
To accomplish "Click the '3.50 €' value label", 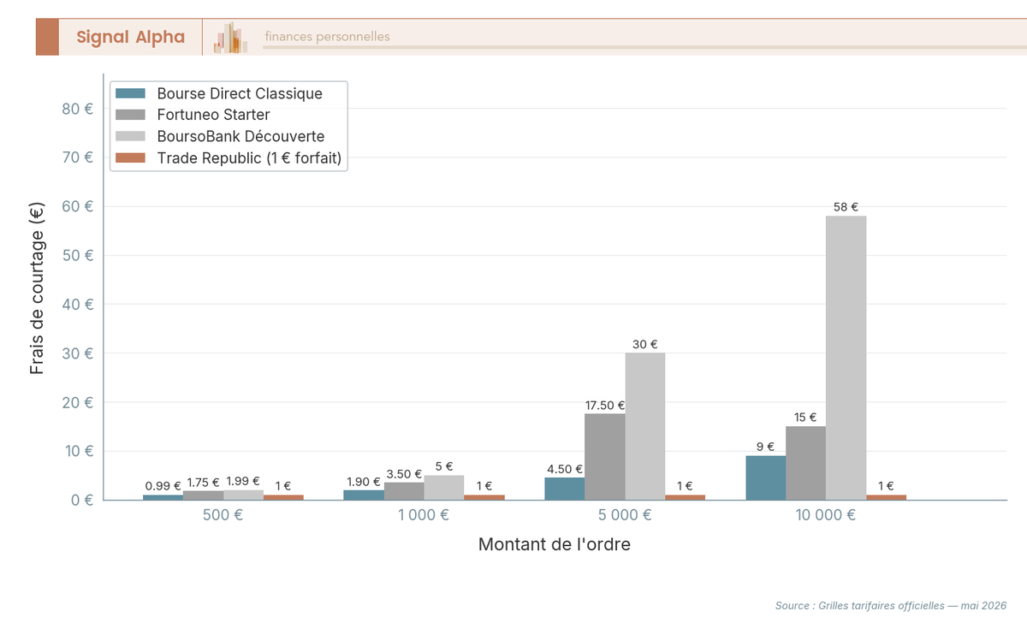I will click(404, 474).
